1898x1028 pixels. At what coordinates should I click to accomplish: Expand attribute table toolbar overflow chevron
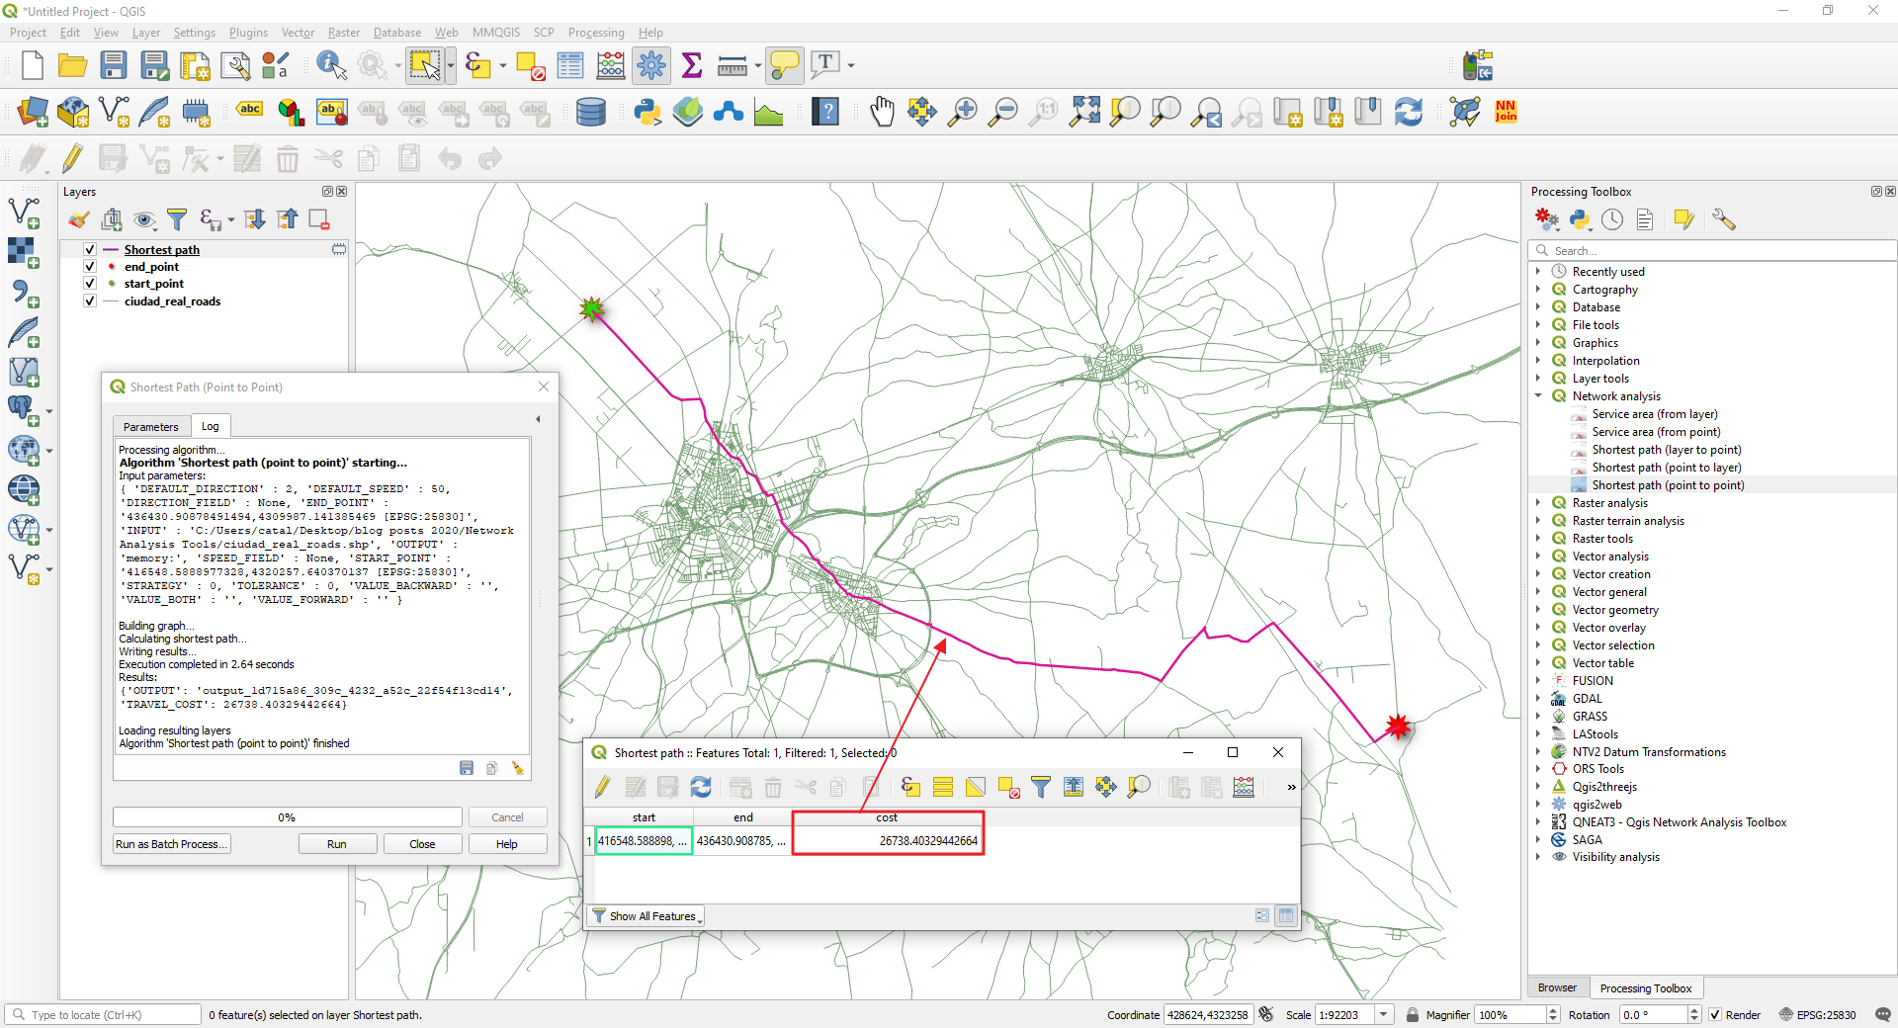pos(1291,788)
